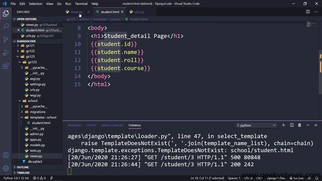Maximize the panel with the up chevron
Image resolution: width=322 pixels, height=181 pixels.
coord(307,125)
